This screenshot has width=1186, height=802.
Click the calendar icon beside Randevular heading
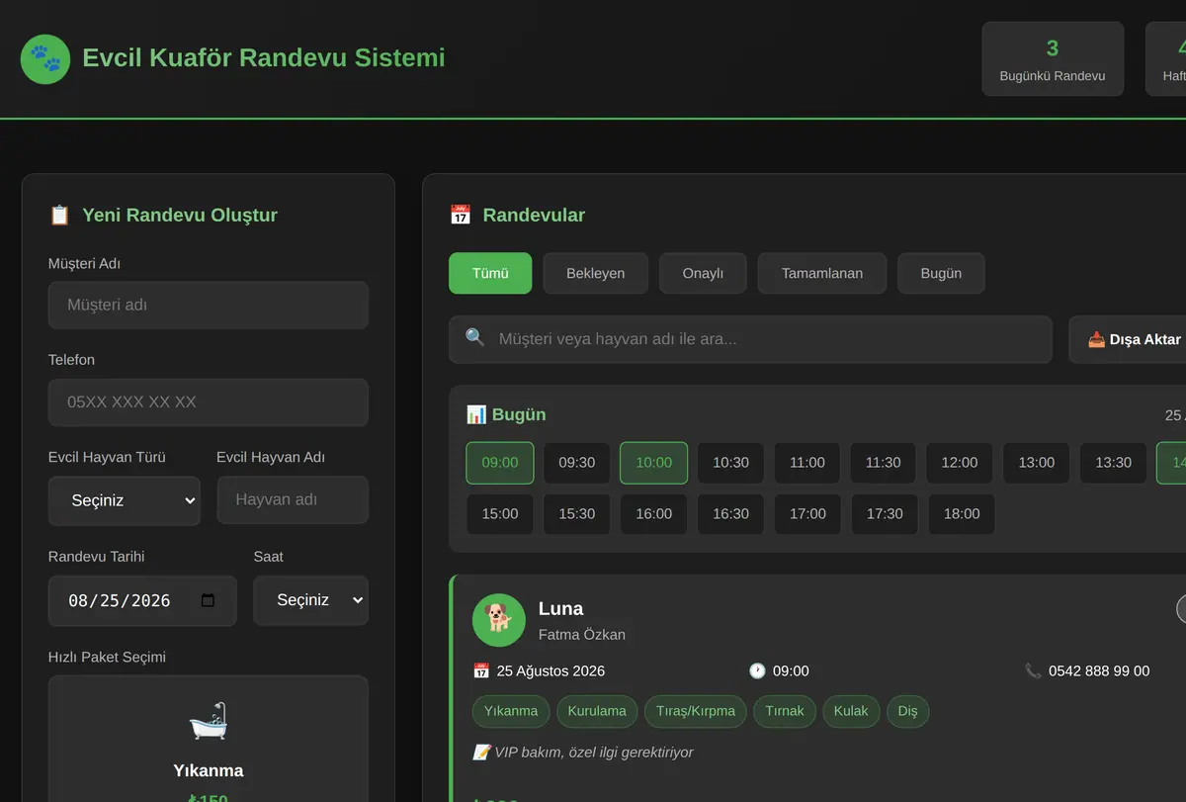click(461, 216)
